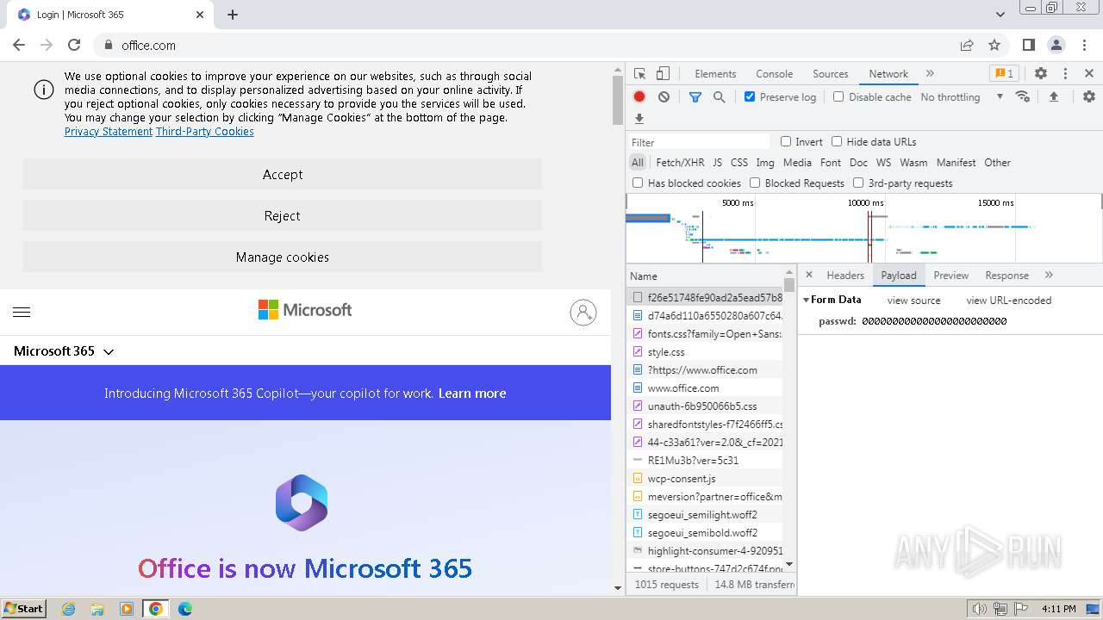Filter requests by Fetch/XHR

point(680,162)
